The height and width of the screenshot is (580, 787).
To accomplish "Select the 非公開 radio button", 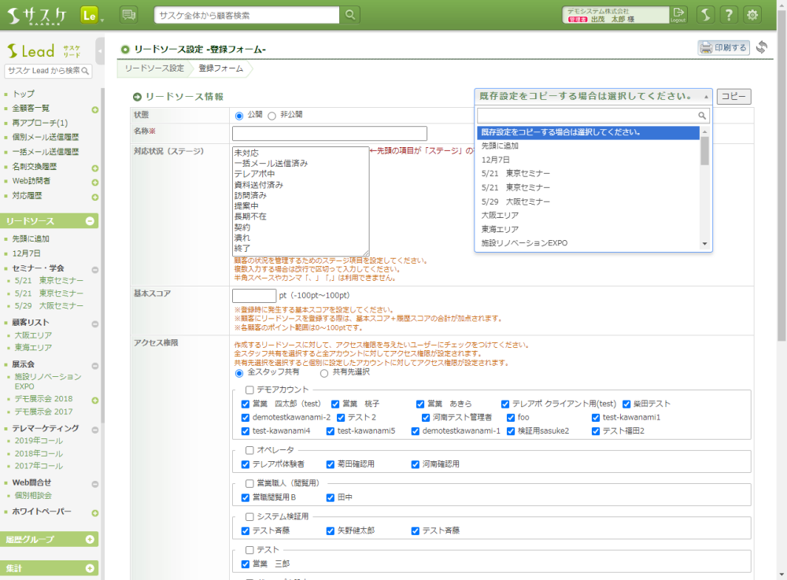I will 272,116.
